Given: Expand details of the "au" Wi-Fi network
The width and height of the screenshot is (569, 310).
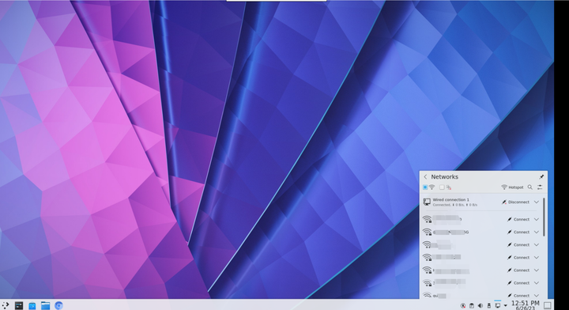Looking at the screenshot, I should (x=537, y=296).
